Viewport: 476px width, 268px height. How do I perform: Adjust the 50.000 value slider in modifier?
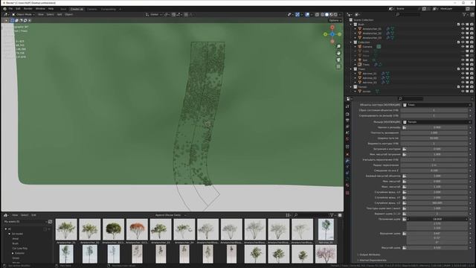[434, 138]
